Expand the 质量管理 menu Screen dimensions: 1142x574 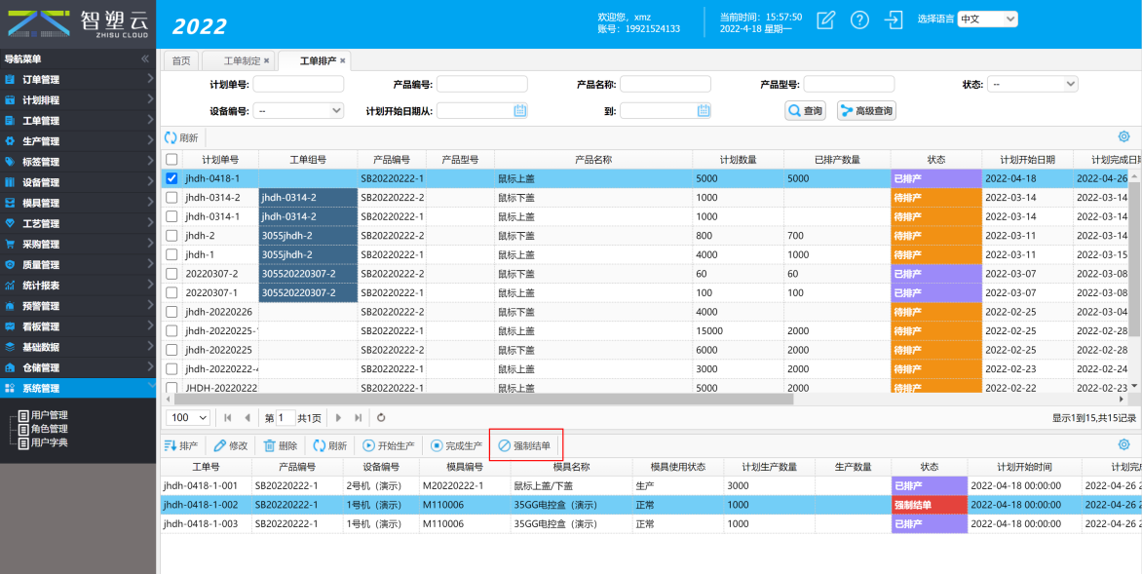[78, 264]
